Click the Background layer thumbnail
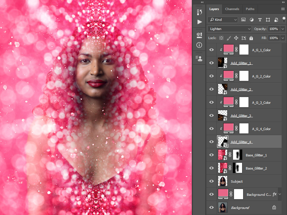 click(x=223, y=207)
